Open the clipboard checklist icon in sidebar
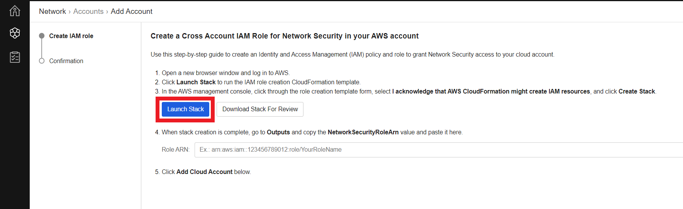683x209 pixels. click(15, 57)
